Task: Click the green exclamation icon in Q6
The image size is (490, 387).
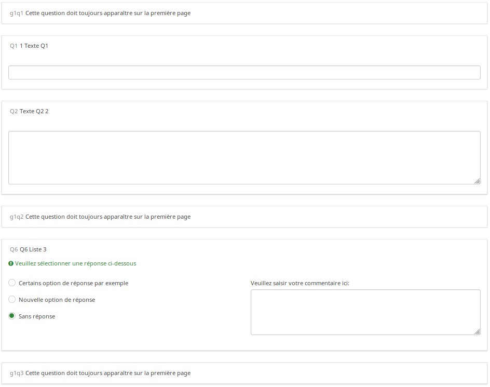Action: pos(11,264)
